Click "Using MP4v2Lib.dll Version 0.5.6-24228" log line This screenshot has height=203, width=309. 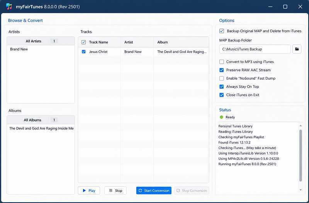249,159
